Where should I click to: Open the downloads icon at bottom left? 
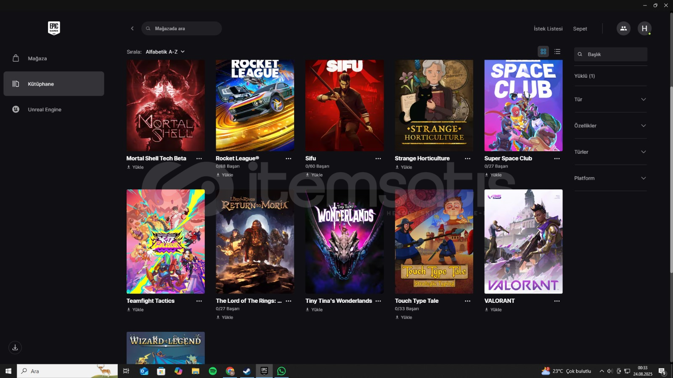pos(15,347)
